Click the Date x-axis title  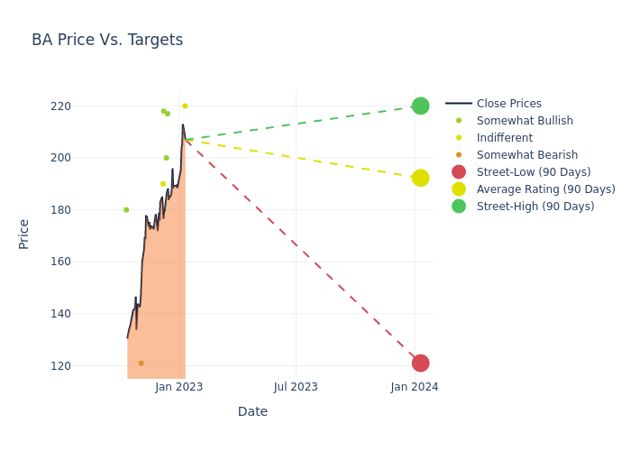click(252, 411)
